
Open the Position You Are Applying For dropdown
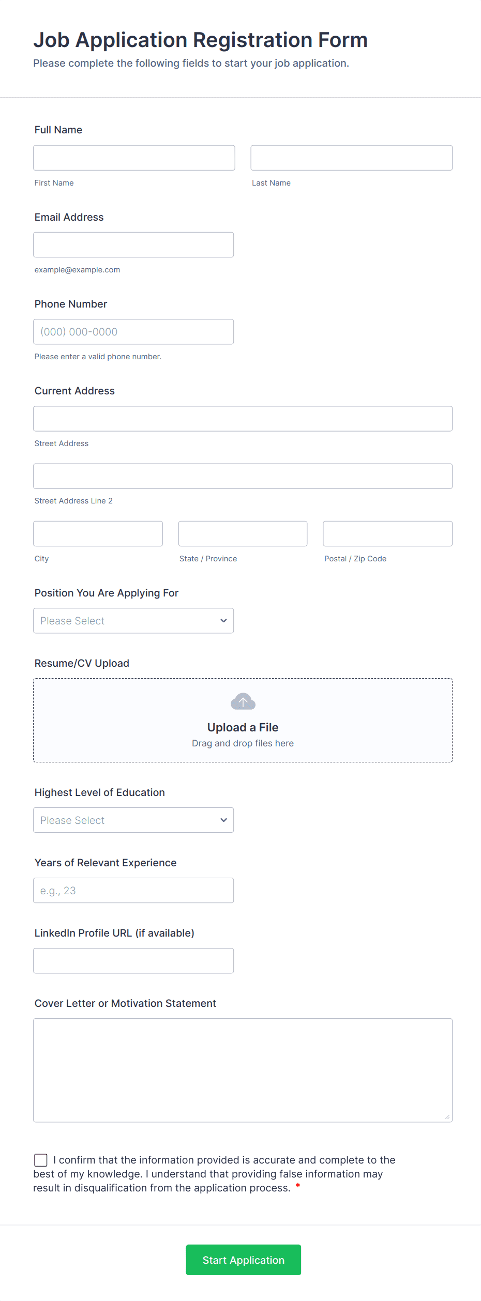pos(133,621)
